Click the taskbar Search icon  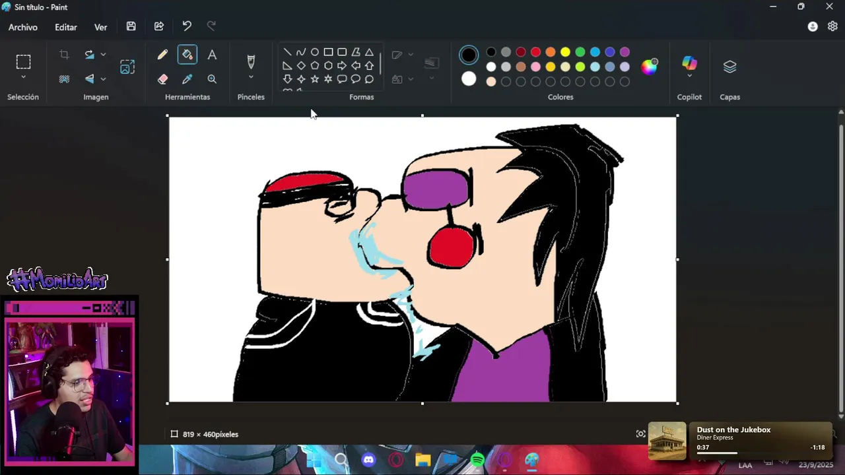click(x=341, y=460)
